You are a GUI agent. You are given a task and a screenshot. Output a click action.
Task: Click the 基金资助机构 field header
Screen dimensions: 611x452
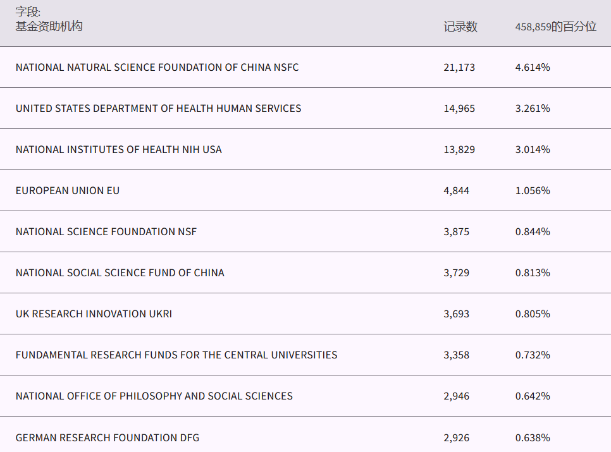[49, 26]
